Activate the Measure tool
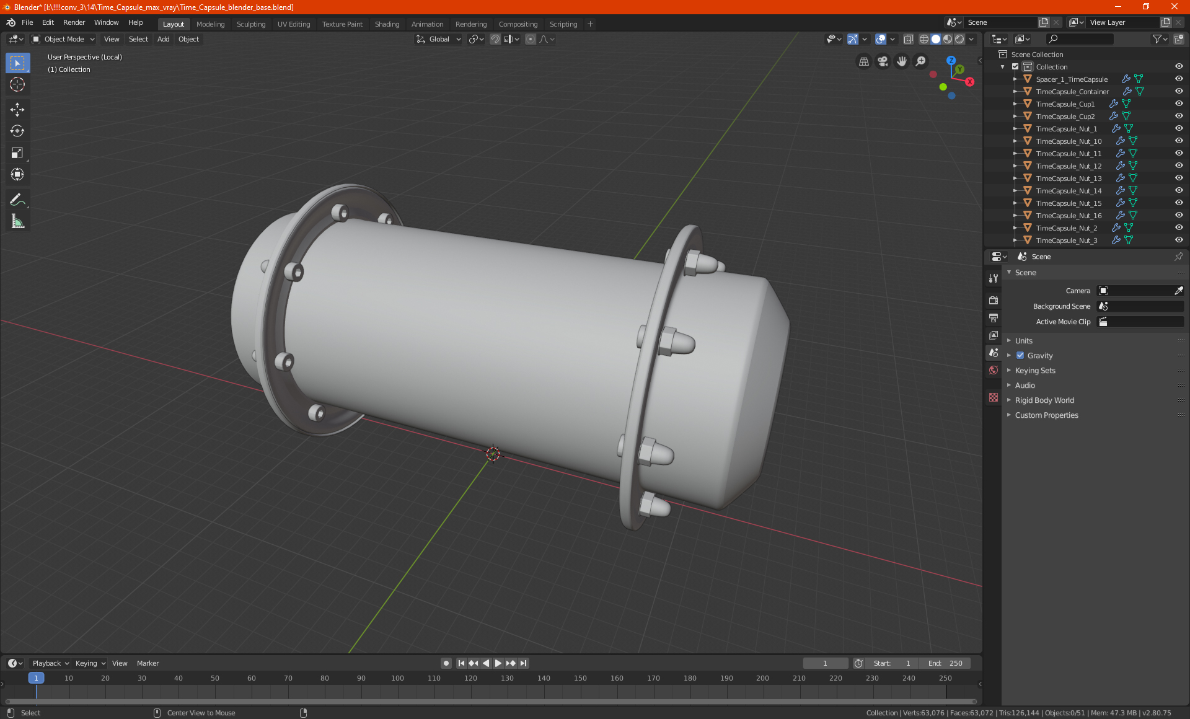 point(17,221)
